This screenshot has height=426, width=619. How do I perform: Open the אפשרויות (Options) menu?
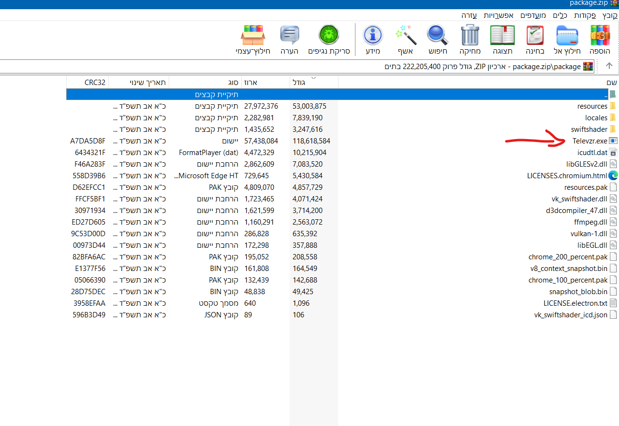498,15
